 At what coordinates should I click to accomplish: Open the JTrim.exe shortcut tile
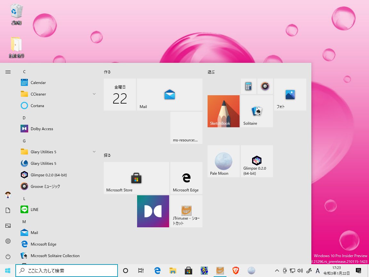pos(186,211)
